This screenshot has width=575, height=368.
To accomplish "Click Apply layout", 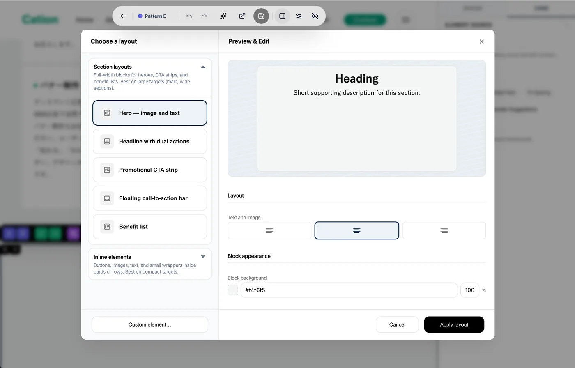I will coord(454,324).
